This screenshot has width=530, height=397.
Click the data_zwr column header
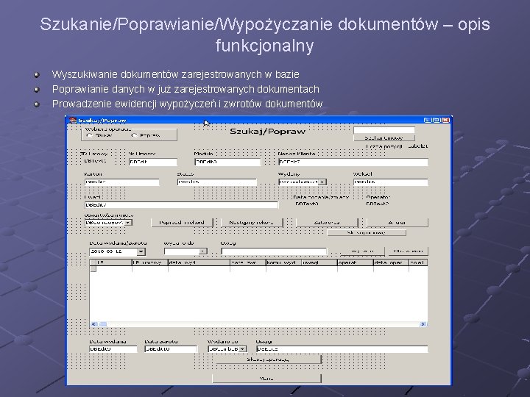pyautogui.click(x=248, y=262)
